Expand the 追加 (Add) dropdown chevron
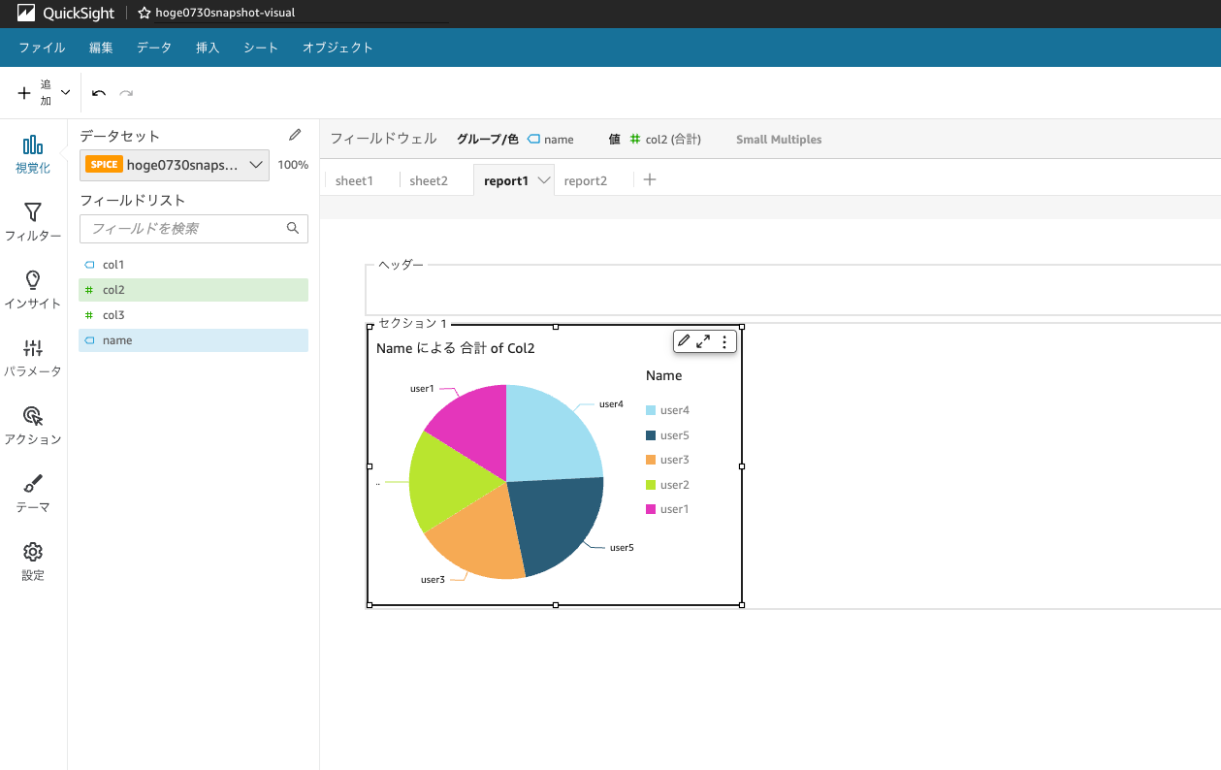The width and height of the screenshot is (1221, 770). (x=64, y=92)
